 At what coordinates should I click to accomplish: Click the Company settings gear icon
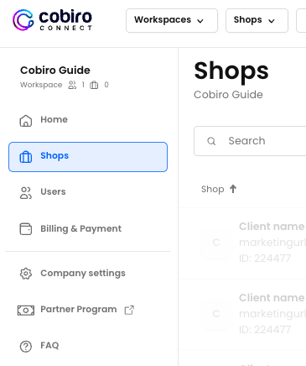pos(26,274)
